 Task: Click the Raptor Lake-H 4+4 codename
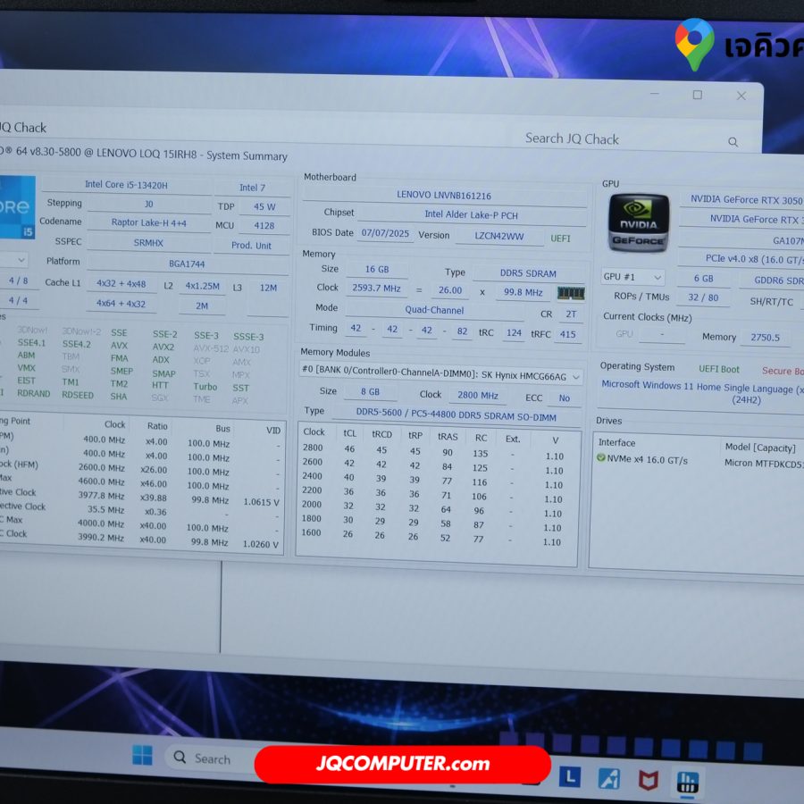[148, 223]
